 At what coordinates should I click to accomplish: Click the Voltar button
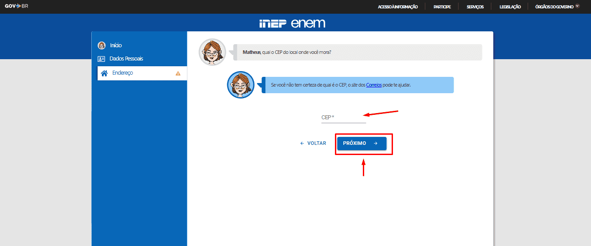coord(313,144)
